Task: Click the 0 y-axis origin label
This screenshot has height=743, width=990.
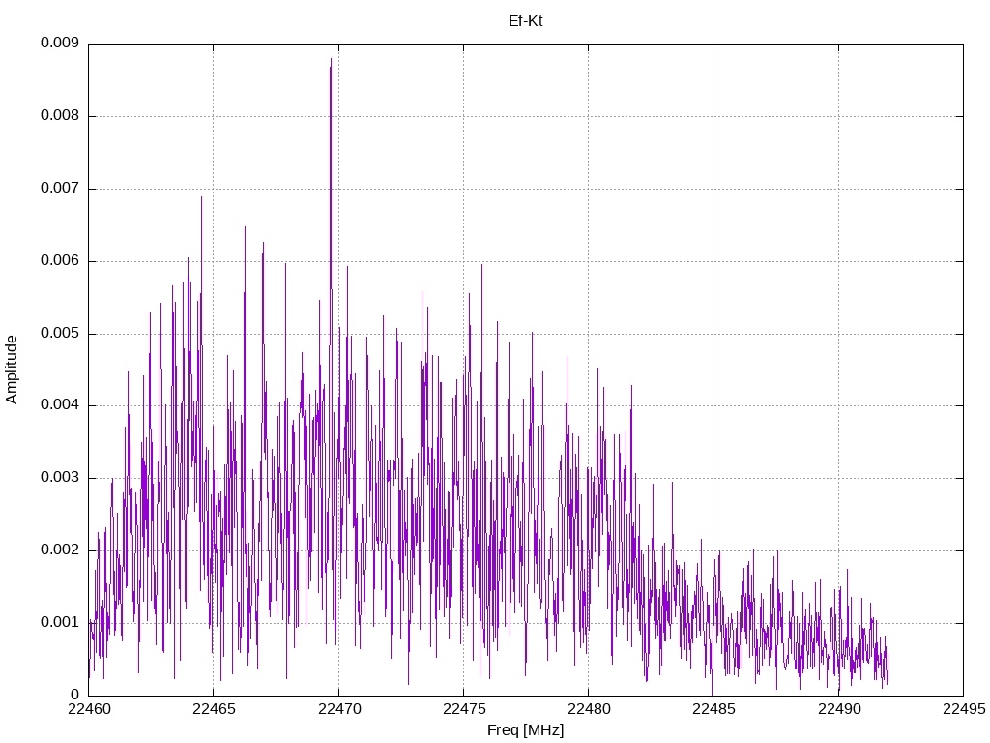Action: click(75, 695)
